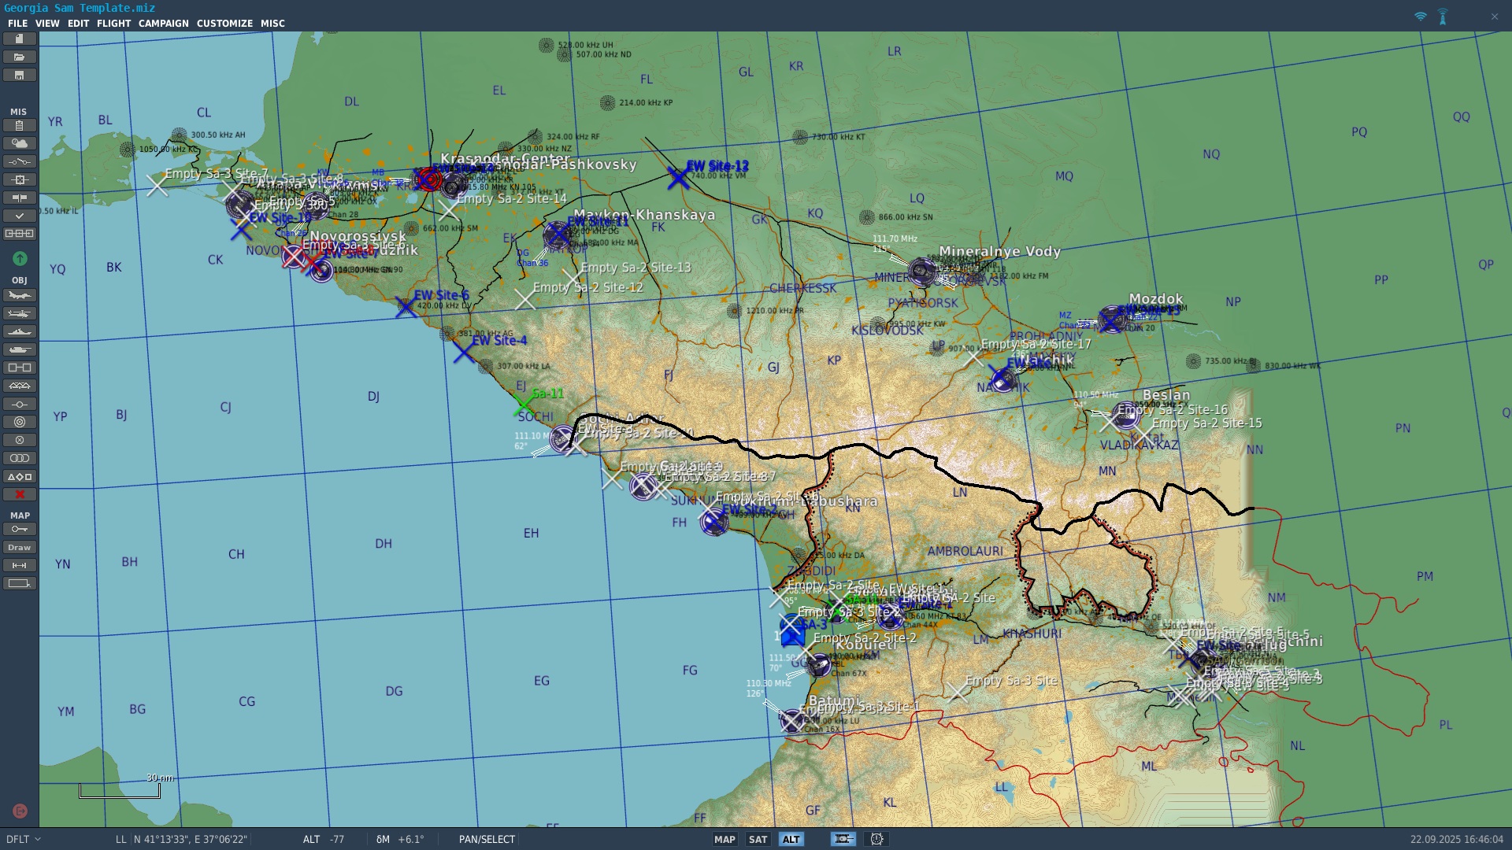This screenshot has width=1512, height=850.
Task: Open the DFLT dropdown in status bar
Action: [x=20, y=839]
